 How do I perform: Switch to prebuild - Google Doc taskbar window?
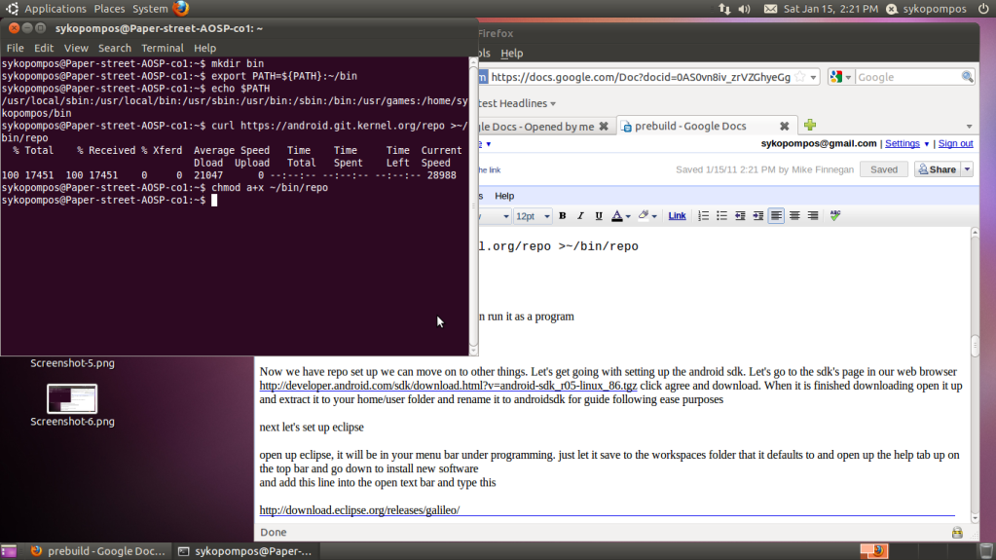(x=97, y=551)
